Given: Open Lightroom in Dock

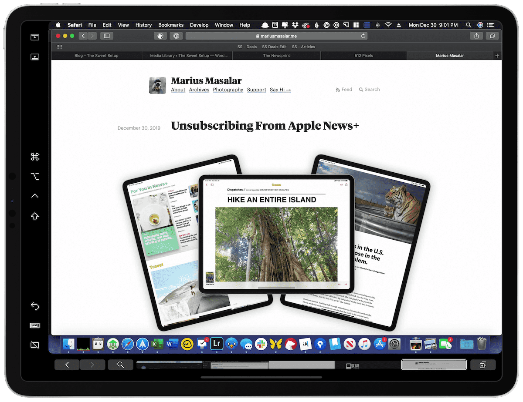Looking at the screenshot, I should pyautogui.click(x=217, y=344).
